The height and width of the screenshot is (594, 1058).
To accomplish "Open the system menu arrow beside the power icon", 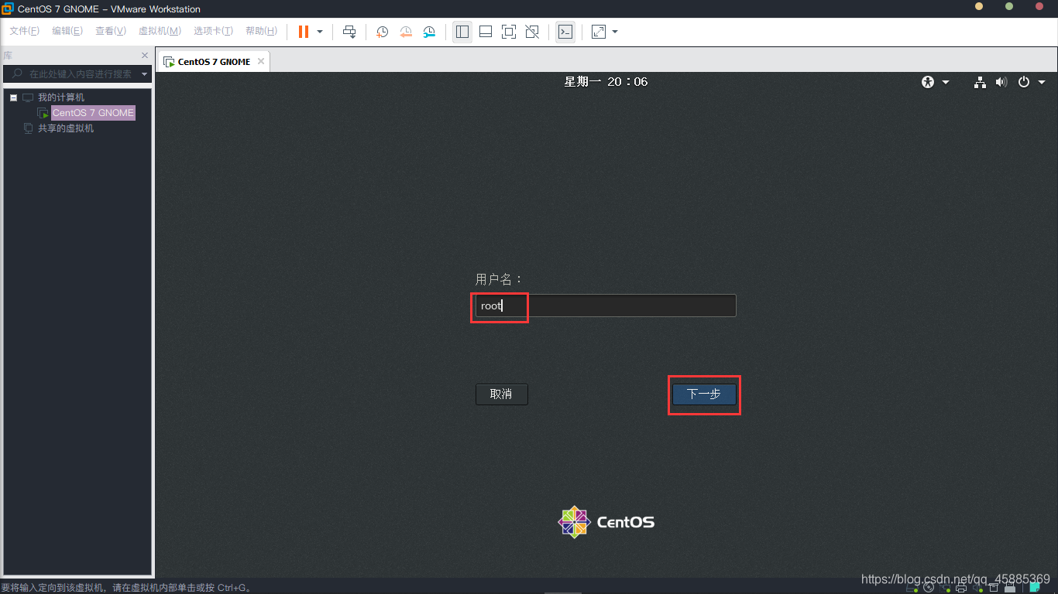I will click(x=1042, y=82).
